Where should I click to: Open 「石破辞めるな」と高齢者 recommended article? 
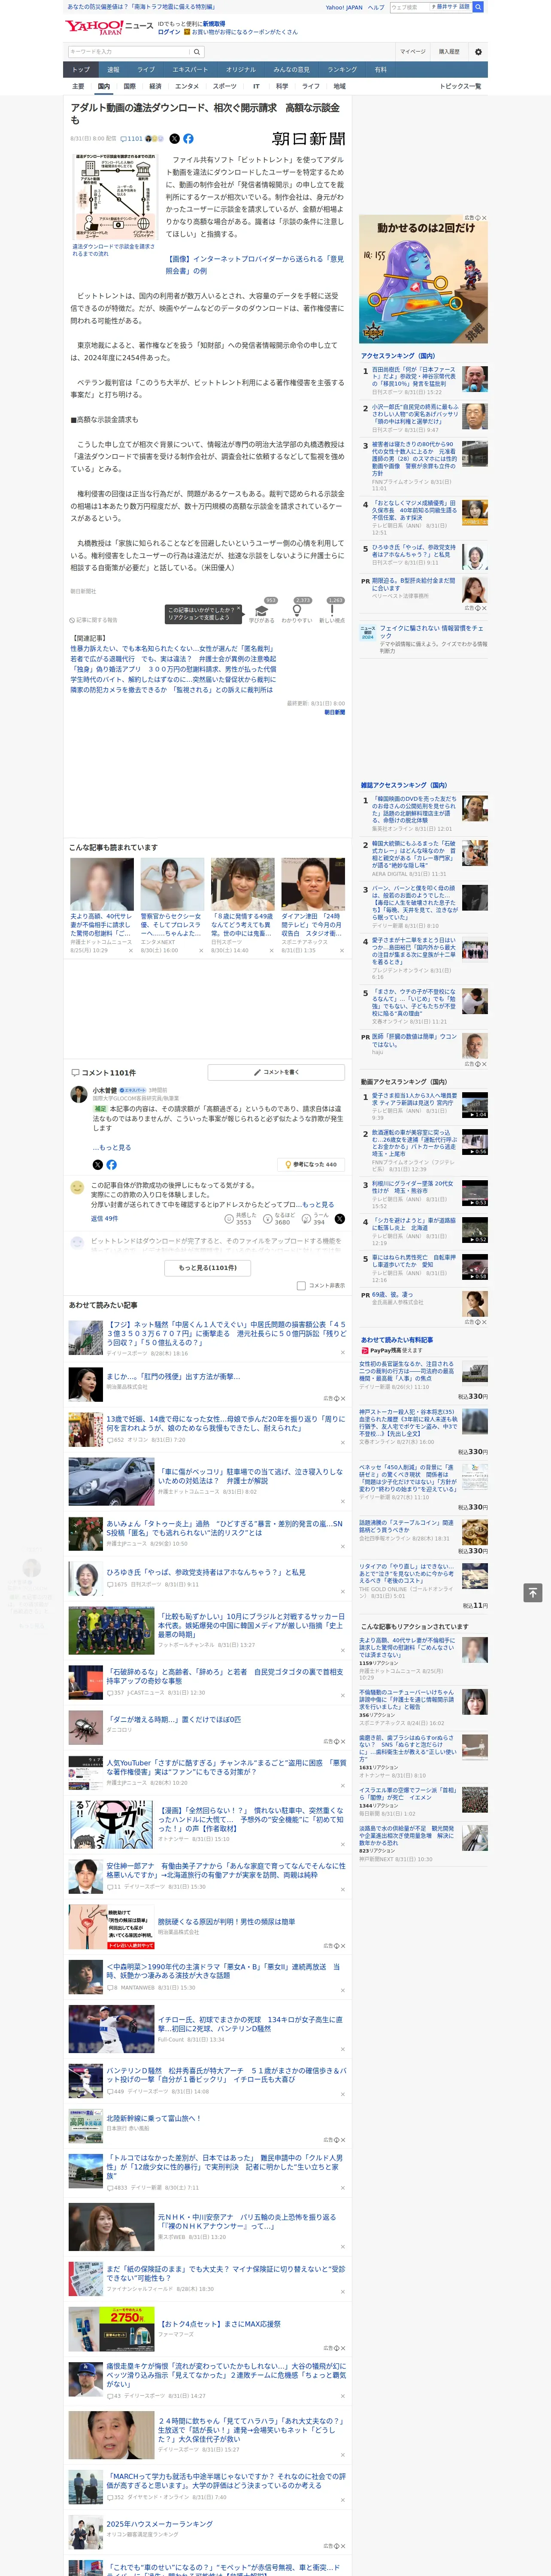click(225, 1676)
